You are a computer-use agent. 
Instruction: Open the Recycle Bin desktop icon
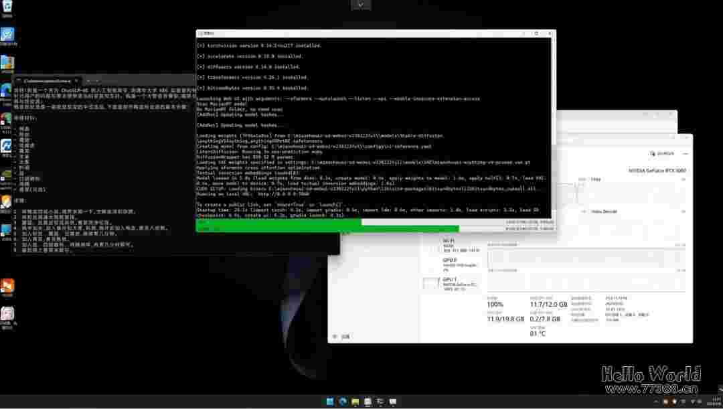coord(7,7)
